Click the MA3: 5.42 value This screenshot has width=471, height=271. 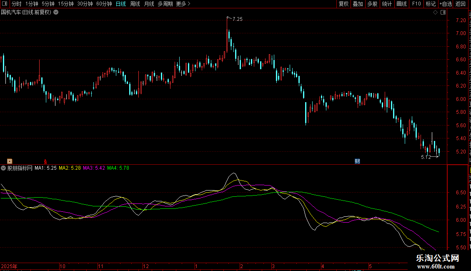(94, 168)
